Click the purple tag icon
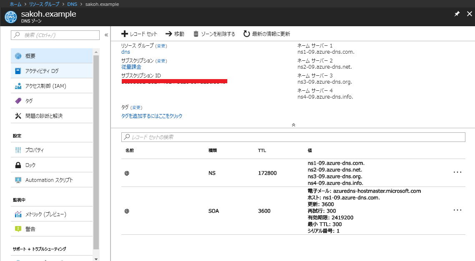Viewport: 475px width, 261px height. (18, 101)
